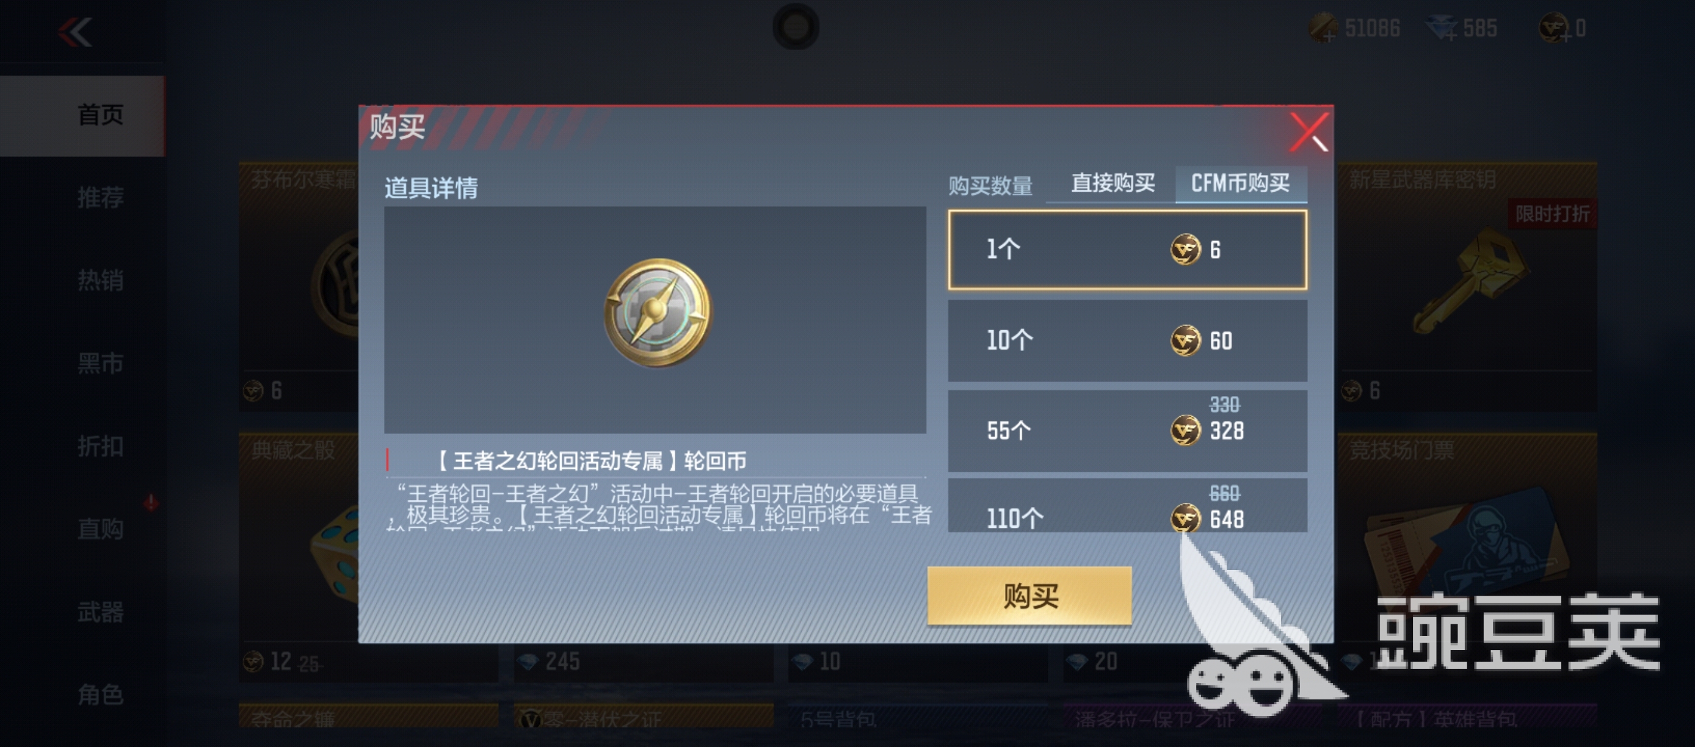
Task: Select the 55个 quantity for 328
Action: coord(1127,431)
